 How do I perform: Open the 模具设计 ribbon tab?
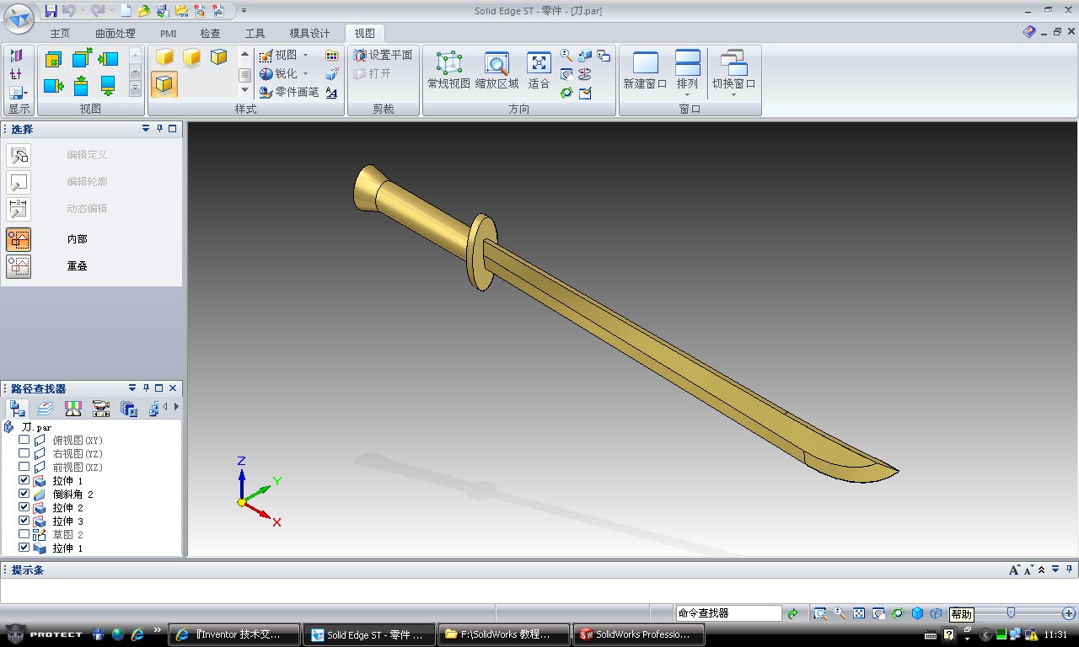pyautogui.click(x=309, y=34)
